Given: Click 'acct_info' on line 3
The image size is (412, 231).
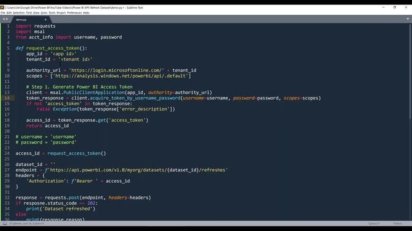Looking at the screenshot, I should tap(41, 37).
